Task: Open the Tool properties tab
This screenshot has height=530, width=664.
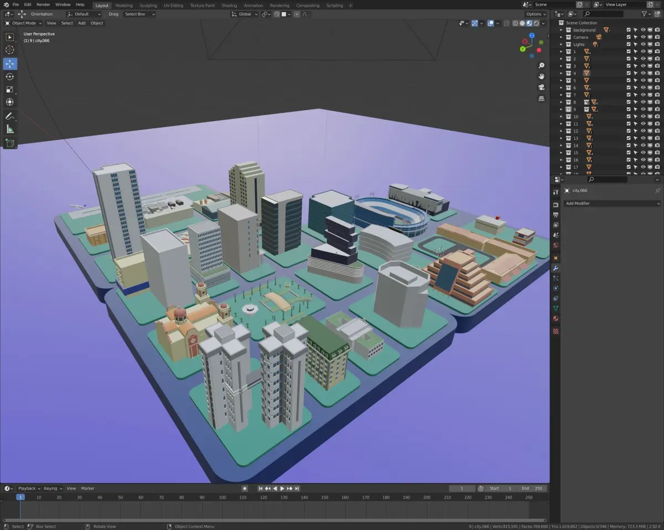Action: 556,191
